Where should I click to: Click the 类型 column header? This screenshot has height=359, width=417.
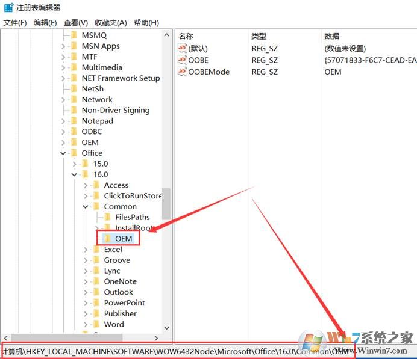tap(259, 36)
